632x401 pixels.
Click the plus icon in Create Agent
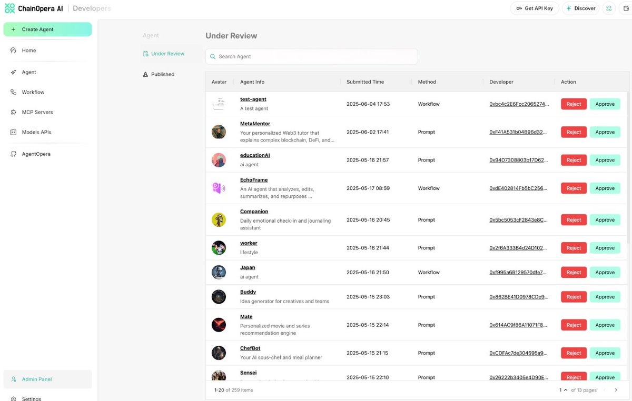tap(13, 29)
